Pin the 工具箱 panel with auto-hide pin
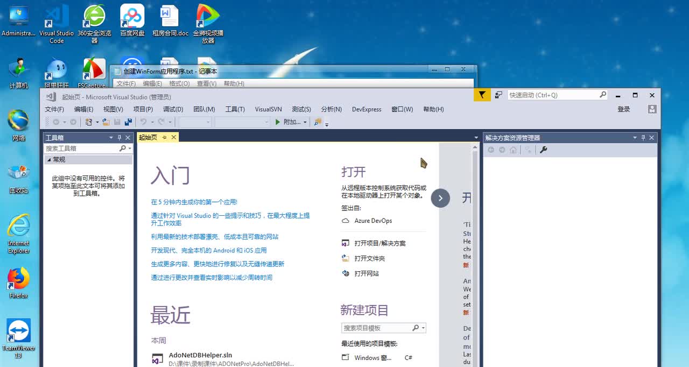This screenshot has height=367, width=689. pos(119,138)
